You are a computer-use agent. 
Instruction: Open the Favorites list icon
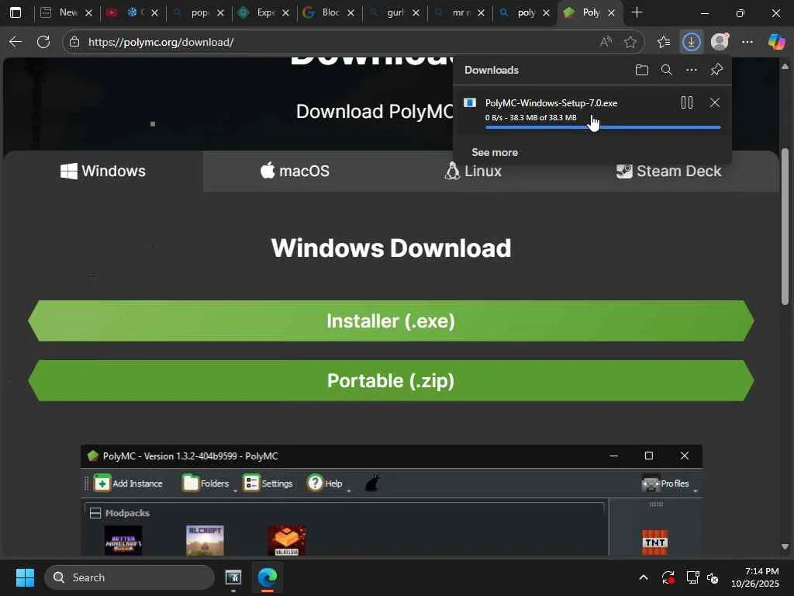[x=664, y=42]
